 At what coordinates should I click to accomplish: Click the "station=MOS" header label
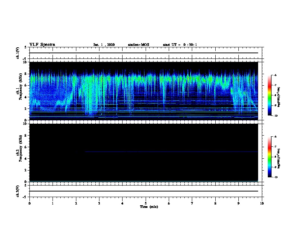[x=139, y=45]
